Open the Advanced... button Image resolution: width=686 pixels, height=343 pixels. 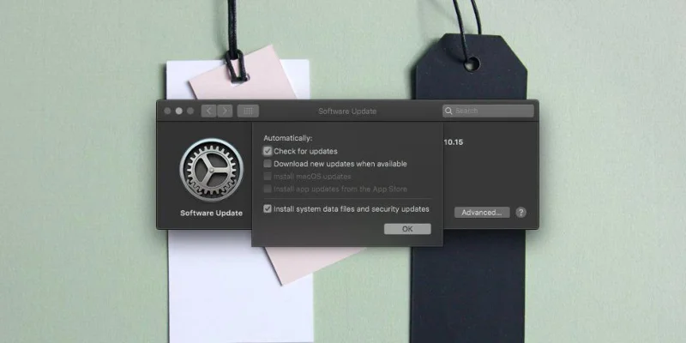[x=482, y=213]
